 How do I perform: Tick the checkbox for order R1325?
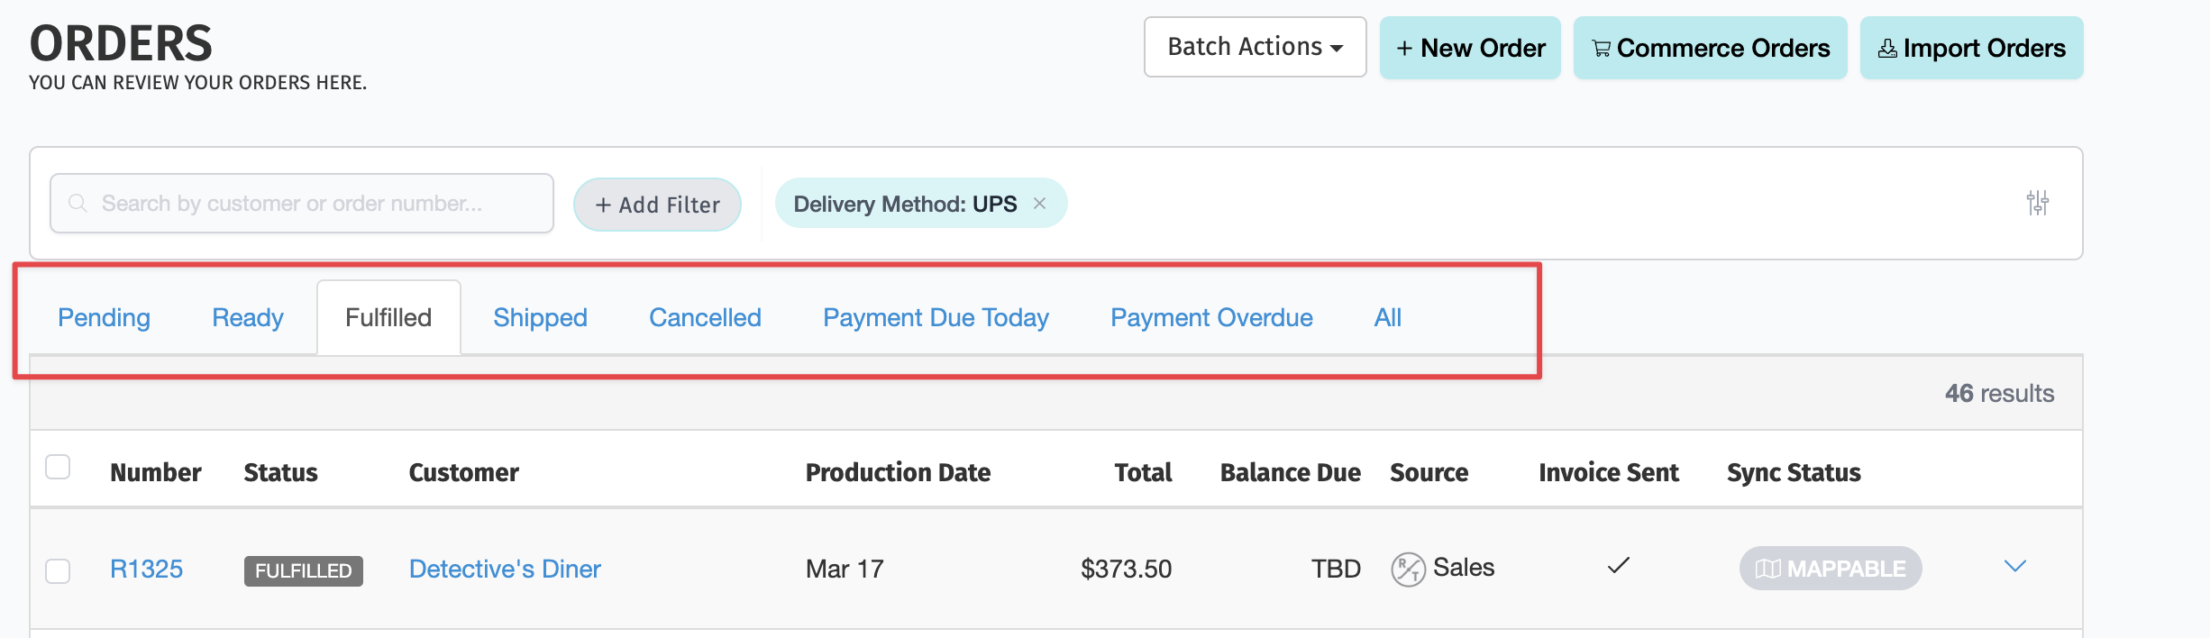click(58, 571)
